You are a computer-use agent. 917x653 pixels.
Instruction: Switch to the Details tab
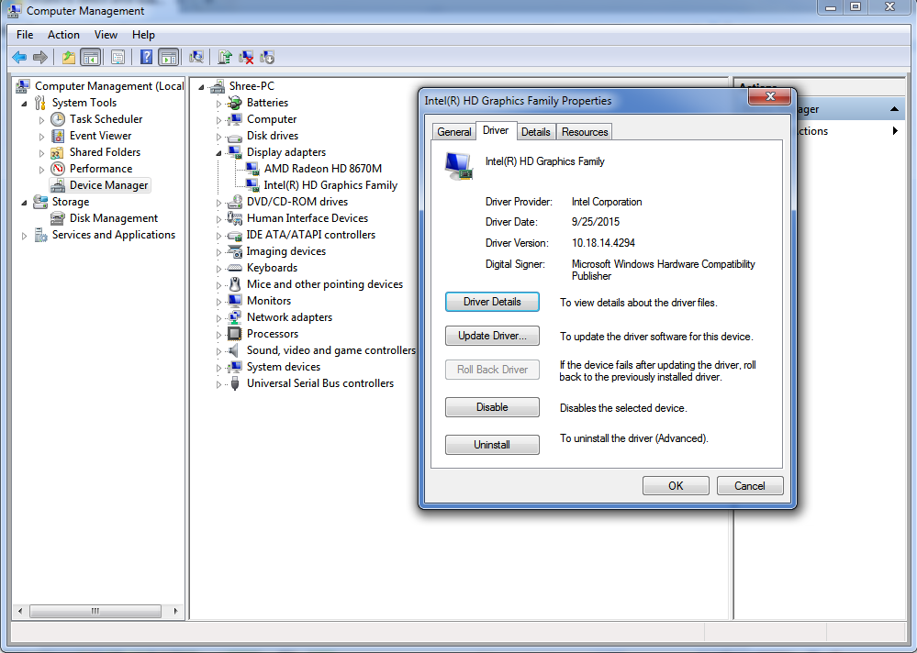pyautogui.click(x=536, y=132)
